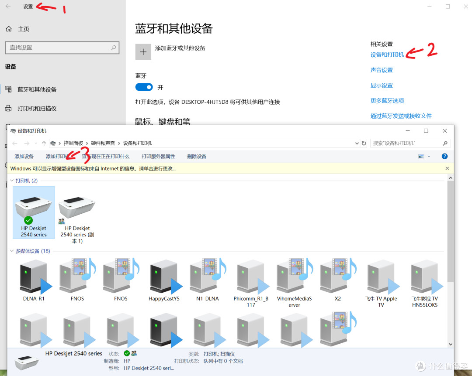Select the HappyCastY5 media device
The image size is (472, 376).
(164, 280)
